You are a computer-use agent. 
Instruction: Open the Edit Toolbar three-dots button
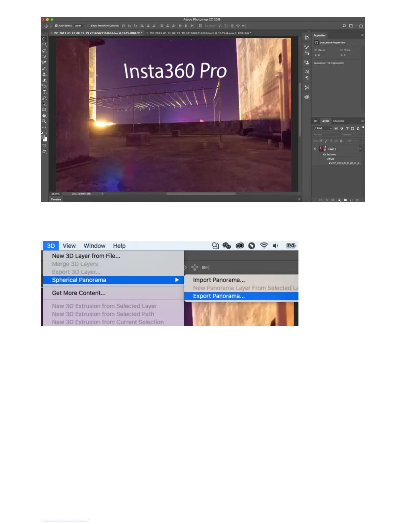coord(44,127)
